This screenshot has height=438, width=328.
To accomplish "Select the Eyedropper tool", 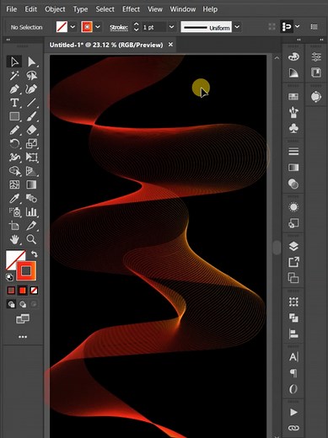I will [x=14, y=199].
